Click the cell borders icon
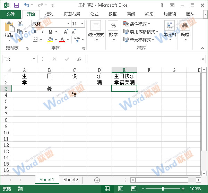 (x=35, y=40)
